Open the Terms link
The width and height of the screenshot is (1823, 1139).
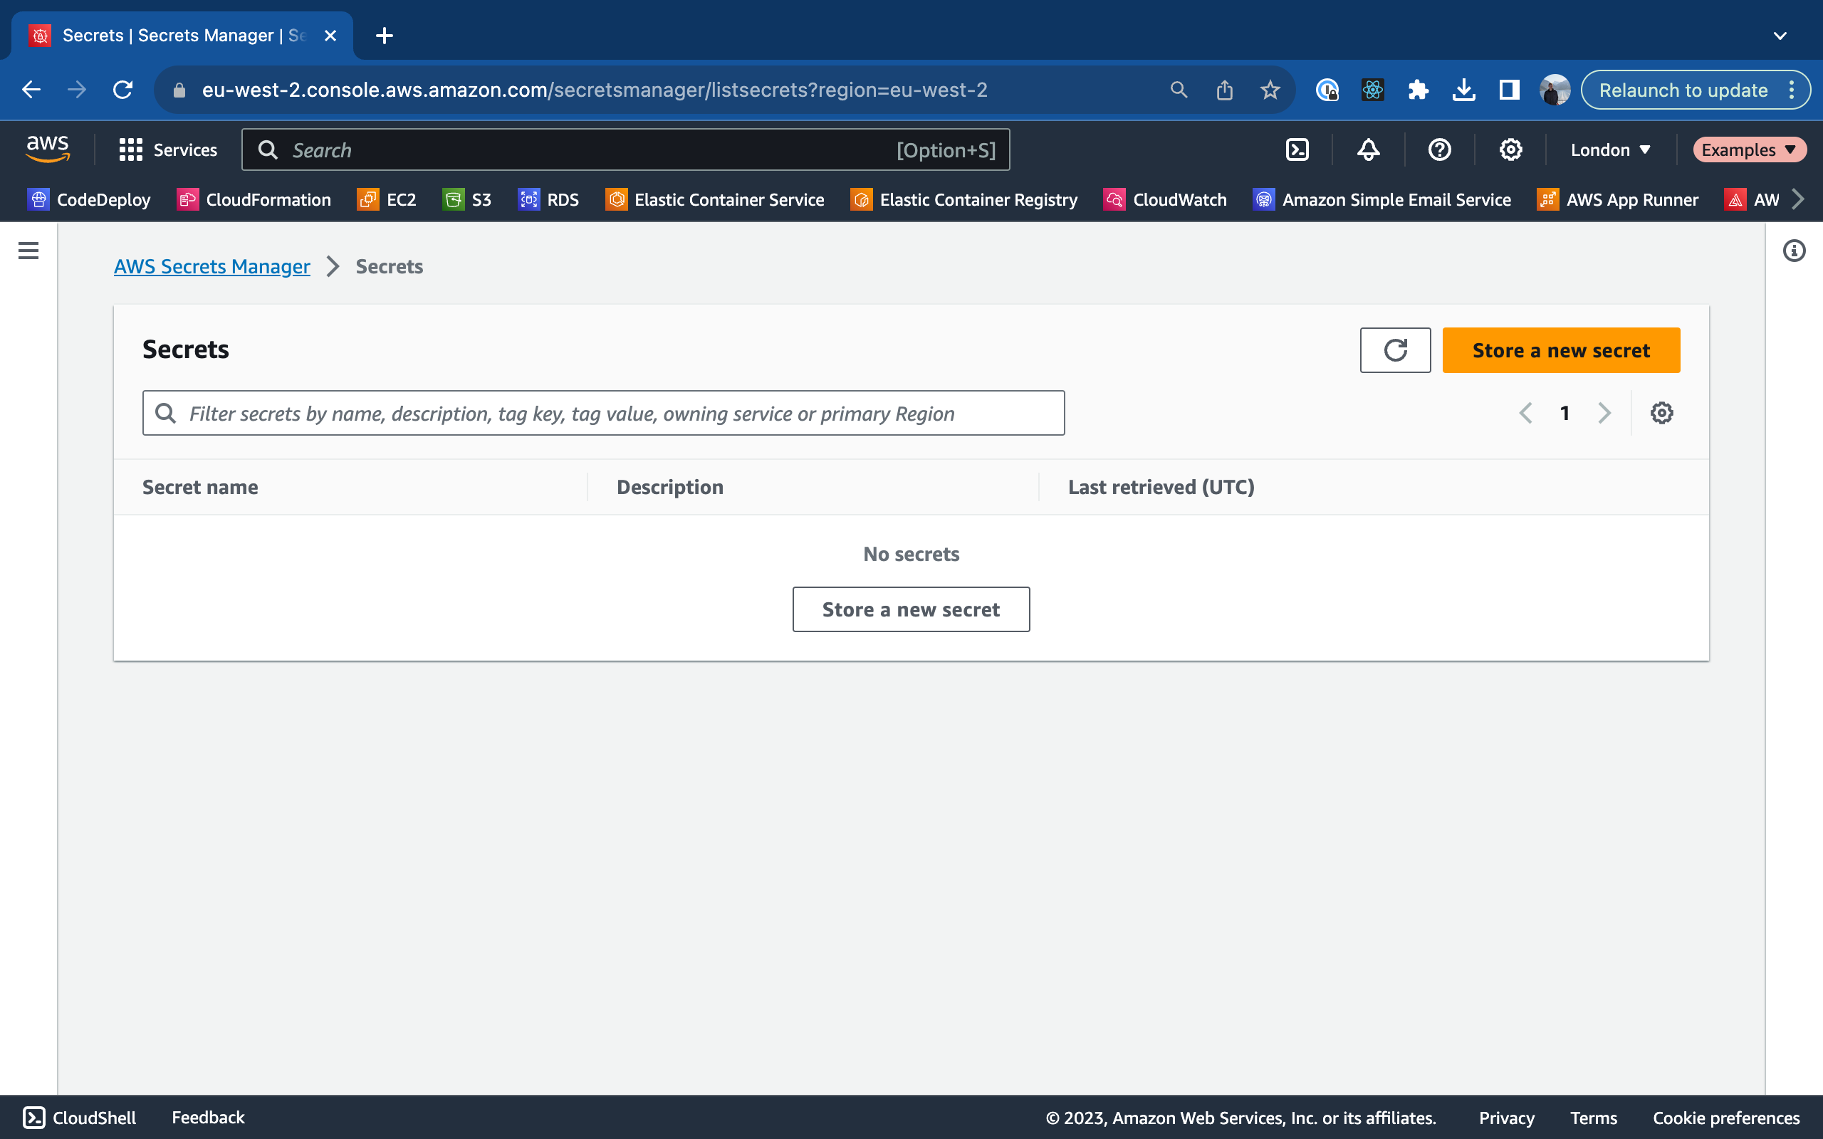click(x=1593, y=1118)
